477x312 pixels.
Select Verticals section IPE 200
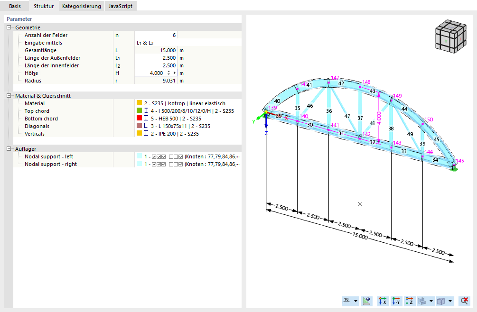[x=175, y=134]
